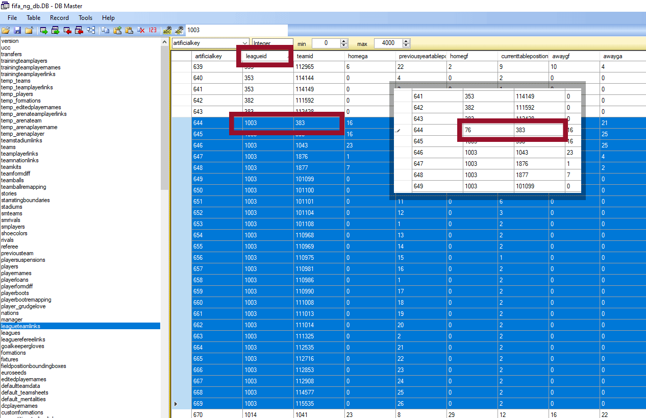Click the teamid cell 112965
Screen dimensions: 646x418
click(319, 67)
